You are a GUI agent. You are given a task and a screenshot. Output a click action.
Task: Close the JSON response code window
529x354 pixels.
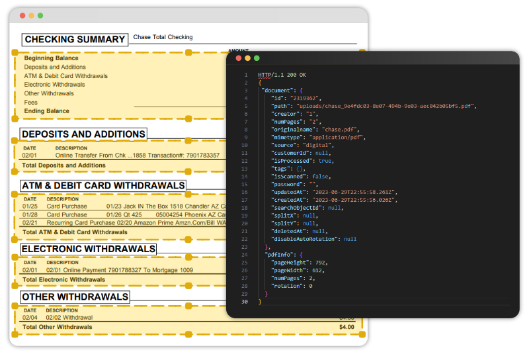coord(239,58)
